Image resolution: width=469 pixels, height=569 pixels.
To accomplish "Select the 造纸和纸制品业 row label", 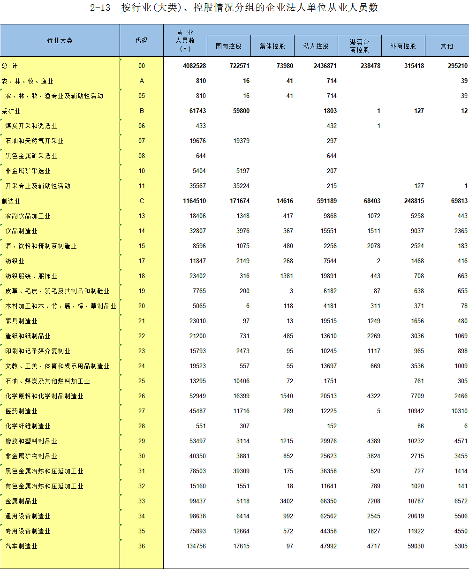I will point(28,336).
